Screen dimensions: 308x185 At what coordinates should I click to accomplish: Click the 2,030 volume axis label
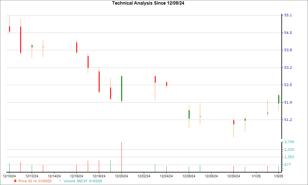(289, 150)
